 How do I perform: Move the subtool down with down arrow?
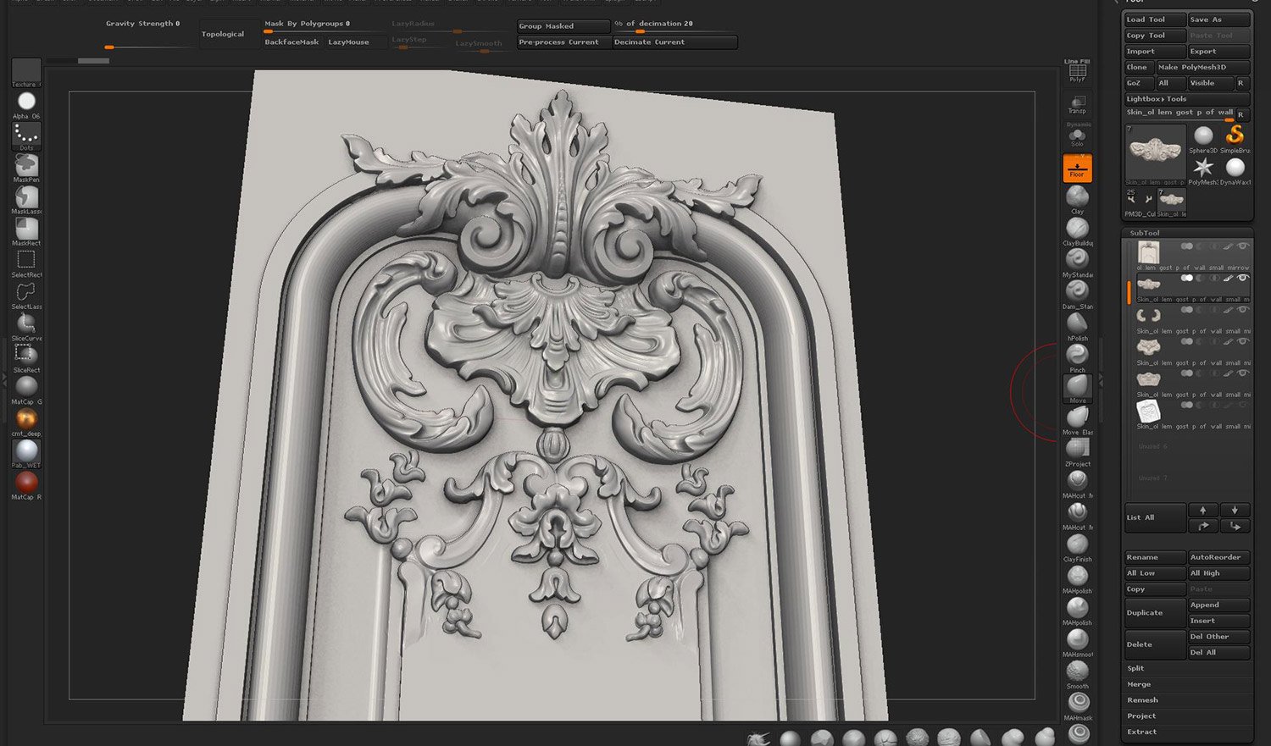click(x=1235, y=510)
